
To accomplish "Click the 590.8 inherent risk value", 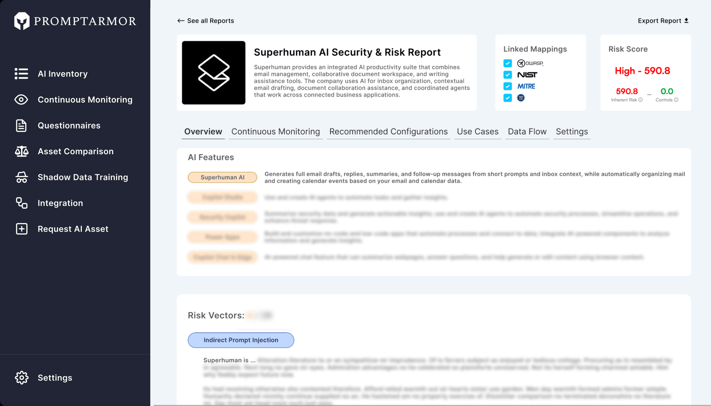I will tap(627, 91).
